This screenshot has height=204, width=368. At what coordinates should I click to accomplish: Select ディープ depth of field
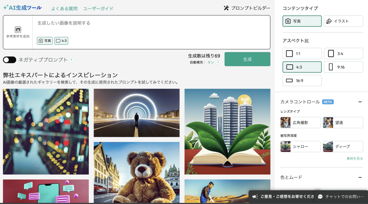(x=343, y=147)
